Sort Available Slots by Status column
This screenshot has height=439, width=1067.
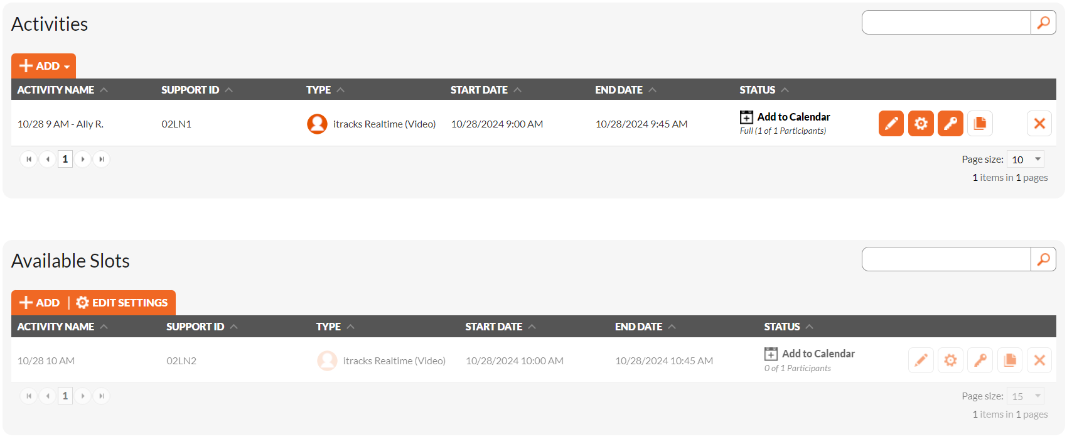[x=782, y=327]
